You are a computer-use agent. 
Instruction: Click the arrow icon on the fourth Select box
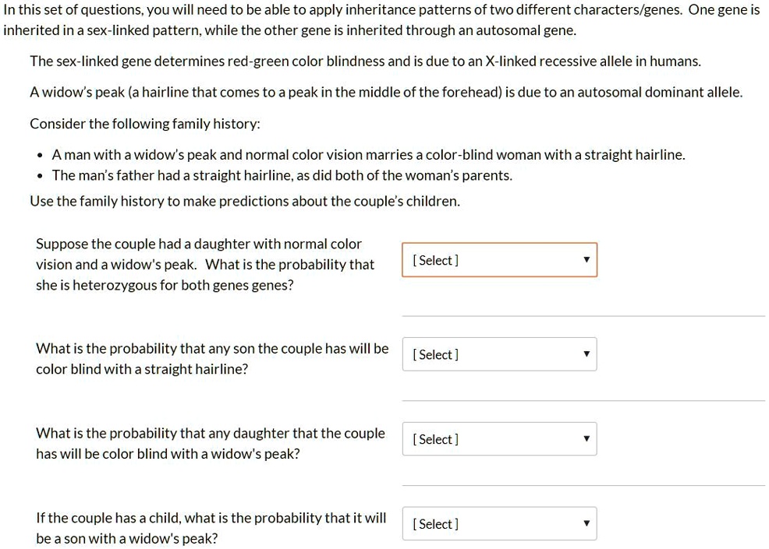586,523
